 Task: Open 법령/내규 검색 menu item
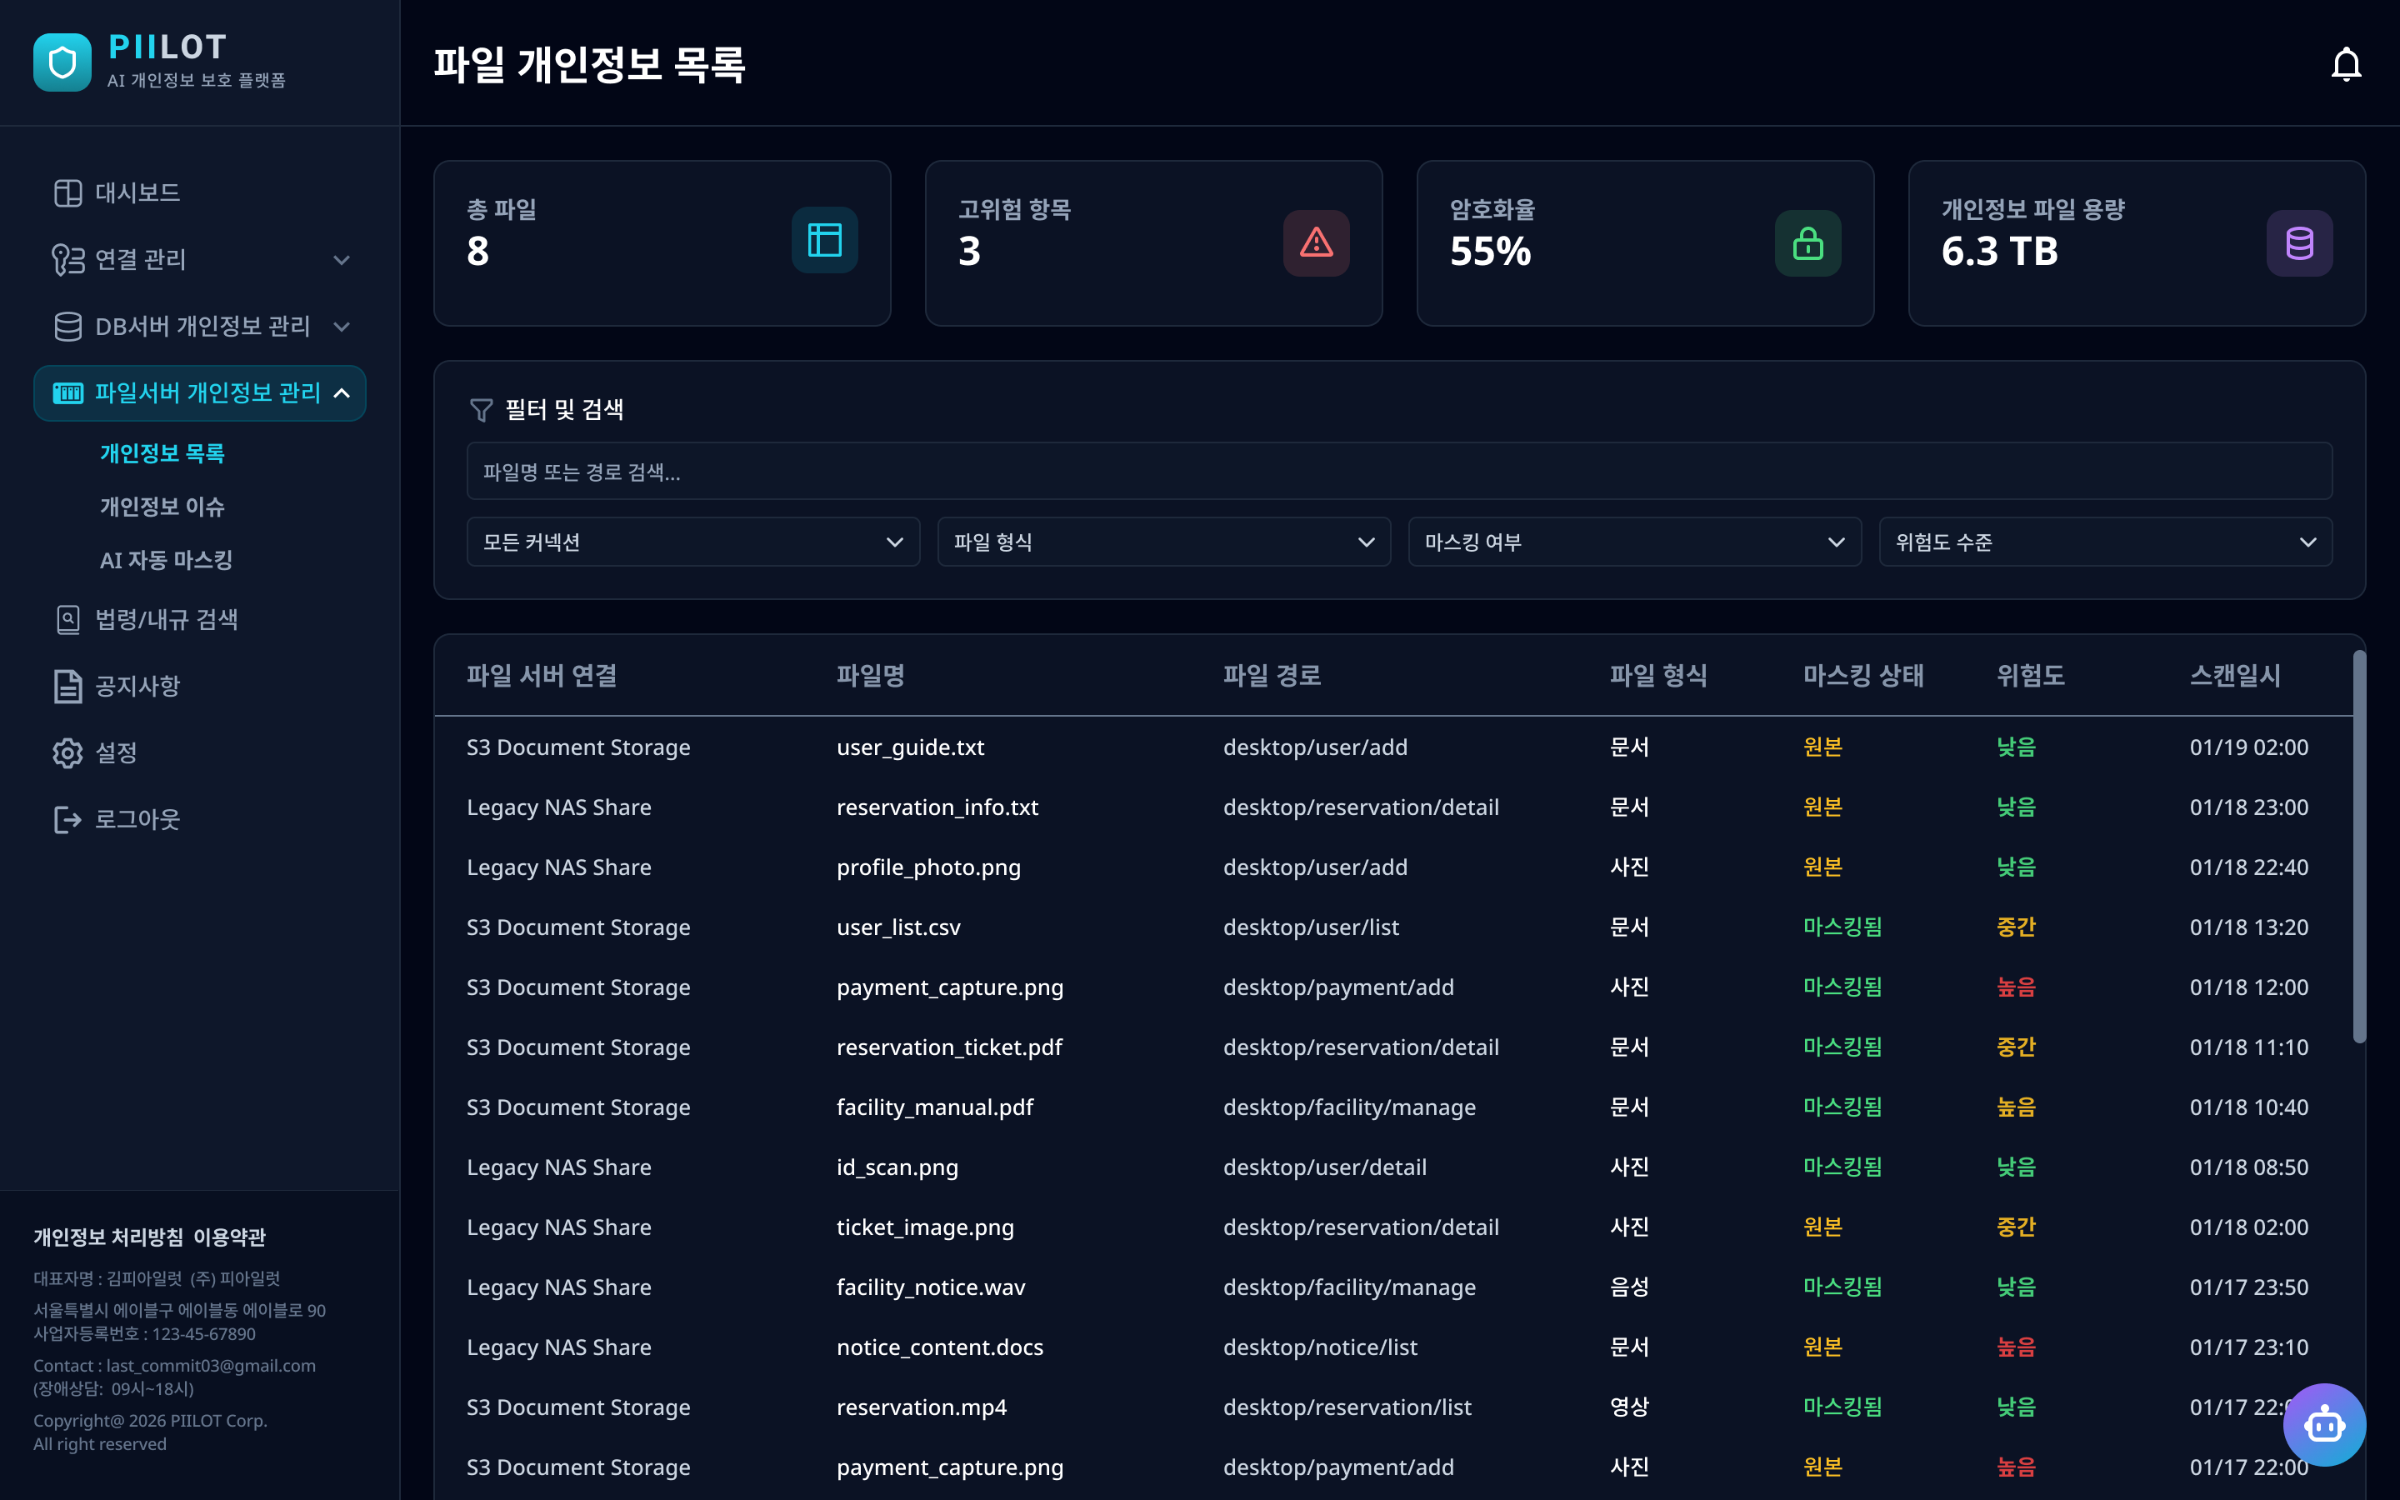(199, 620)
